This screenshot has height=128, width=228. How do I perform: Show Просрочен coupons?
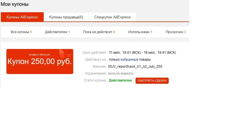[x=176, y=32]
